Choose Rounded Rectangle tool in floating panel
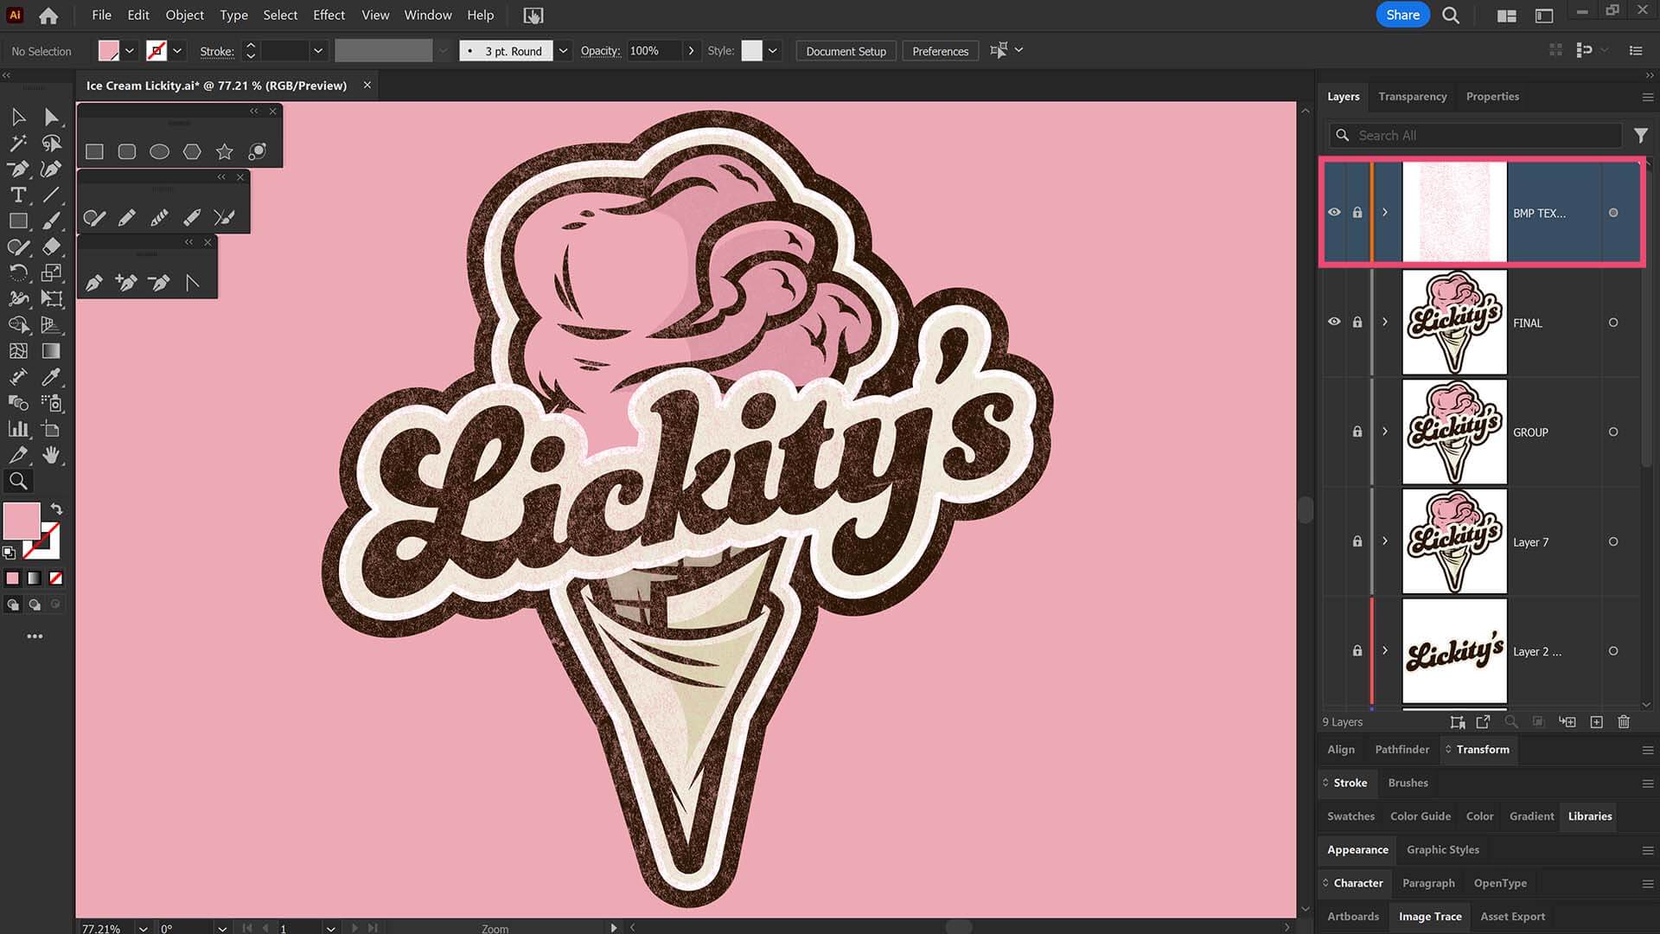 click(127, 151)
